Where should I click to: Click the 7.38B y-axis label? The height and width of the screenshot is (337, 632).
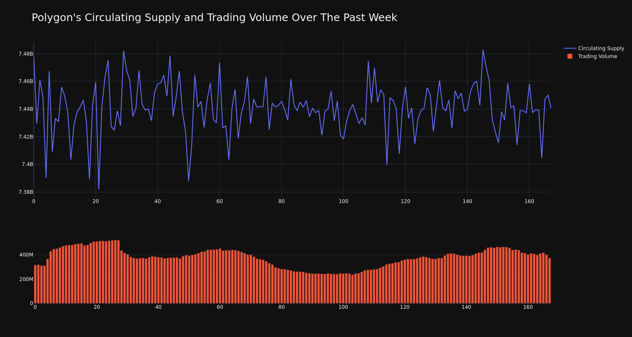[x=26, y=192]
